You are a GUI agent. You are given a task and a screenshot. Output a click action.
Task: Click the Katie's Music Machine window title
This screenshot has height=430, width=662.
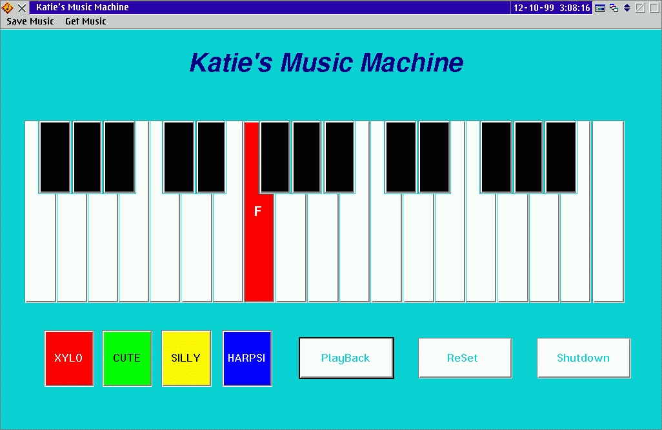point(83,7)
